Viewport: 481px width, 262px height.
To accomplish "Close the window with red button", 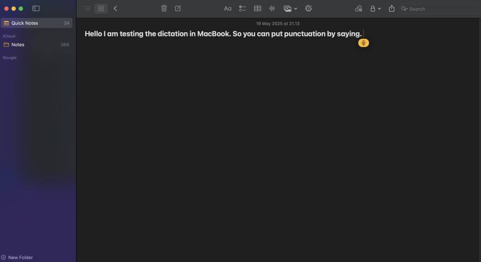I will tap(6, 9).
